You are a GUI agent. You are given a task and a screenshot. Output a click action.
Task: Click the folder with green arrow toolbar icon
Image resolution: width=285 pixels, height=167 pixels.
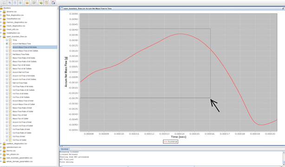point(41,2)
